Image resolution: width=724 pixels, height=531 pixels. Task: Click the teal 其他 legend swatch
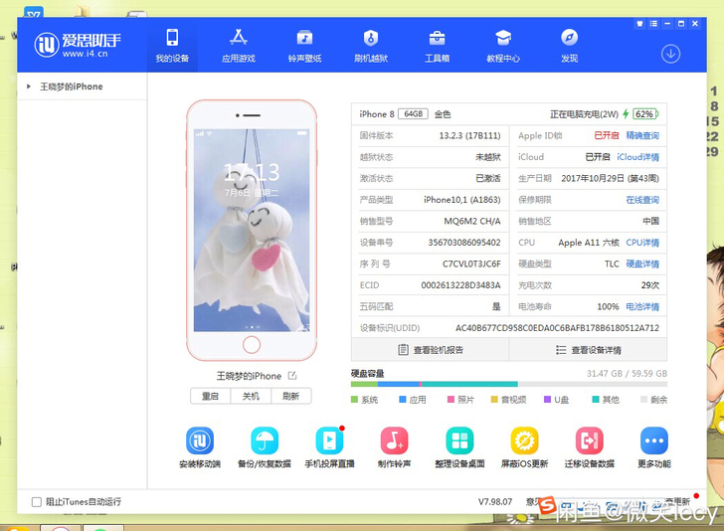point(596,400)
